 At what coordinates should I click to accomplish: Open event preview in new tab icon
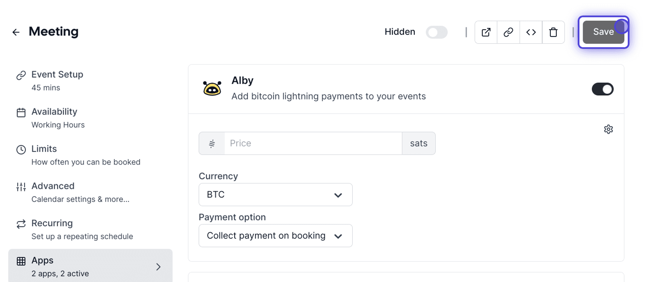[x=486, y=32]
